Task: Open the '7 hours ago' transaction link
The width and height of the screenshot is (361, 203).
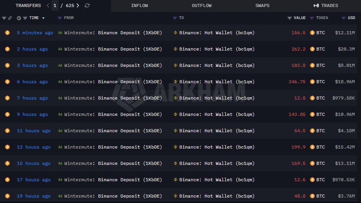Action: 32,98
